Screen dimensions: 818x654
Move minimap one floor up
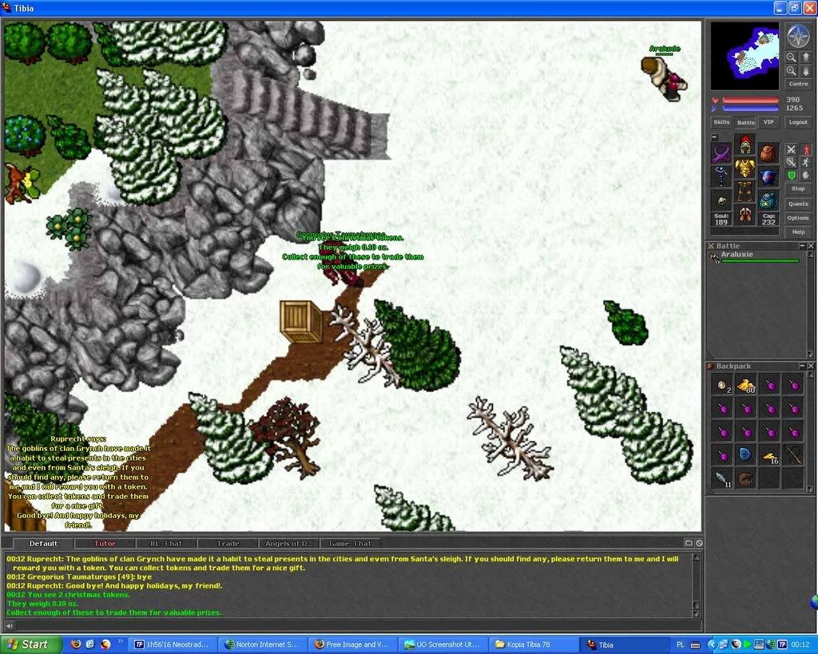coord(804,57)
